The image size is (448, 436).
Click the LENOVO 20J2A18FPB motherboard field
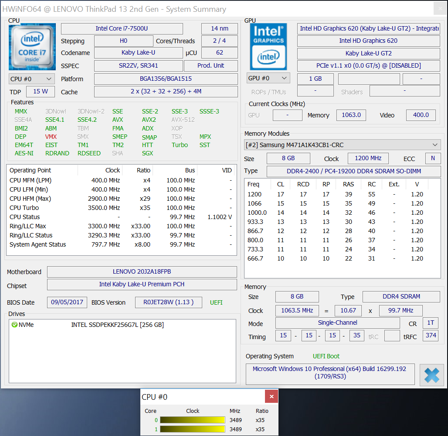click(x=142, y=271)
